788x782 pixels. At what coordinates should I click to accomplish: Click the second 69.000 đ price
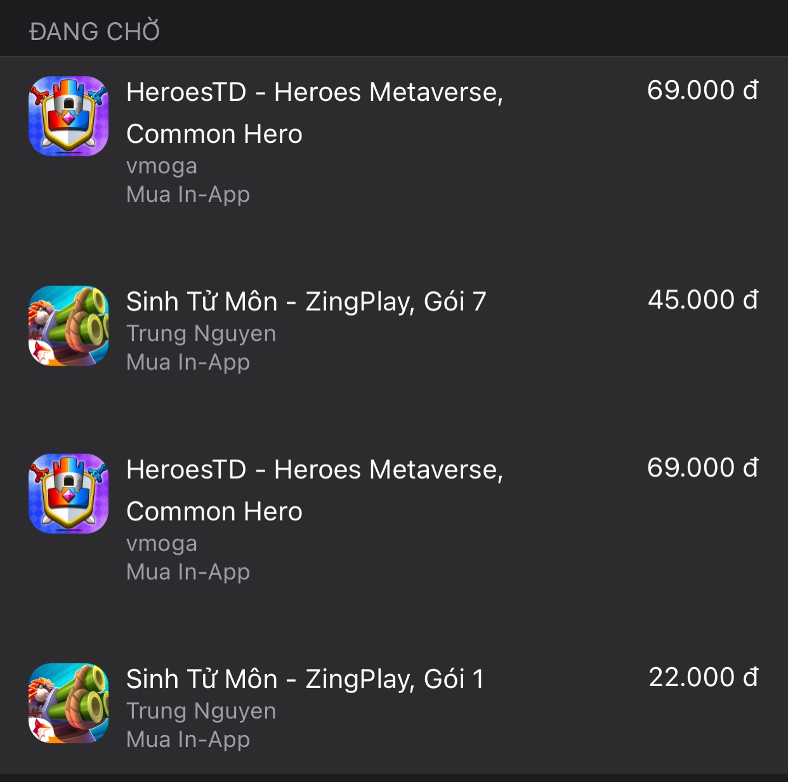702,468
